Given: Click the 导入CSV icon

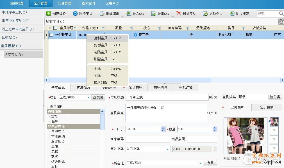Looking at the screenshot, I should coord(129,13).
